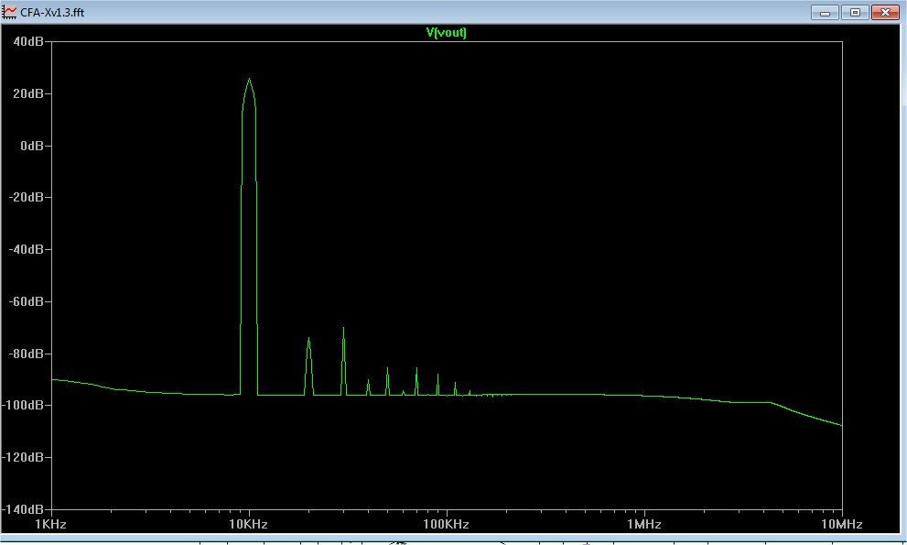This screenshot has width=907, height=545.
Task: Click the 40dB vertical axis label
Action: [x=28, y=42]
